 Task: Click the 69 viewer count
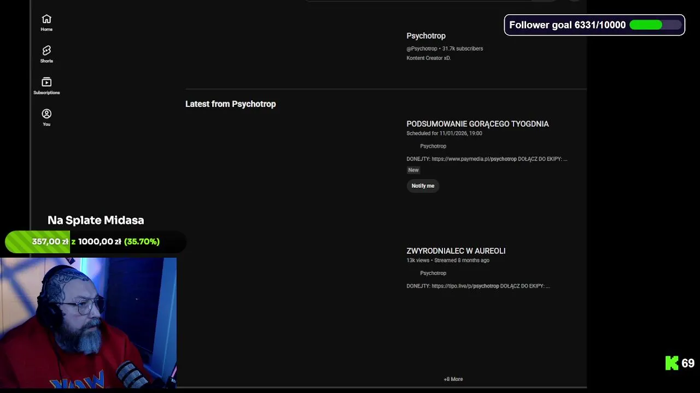click(x=688, y=364)
